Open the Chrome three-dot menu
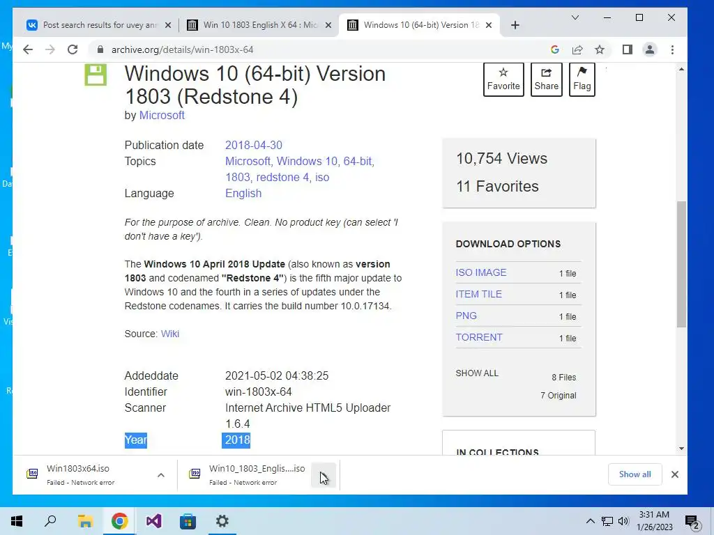 pos(673,49)
